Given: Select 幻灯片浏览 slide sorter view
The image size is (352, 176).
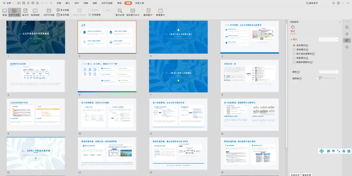Looking at the screenshot, I should click(x=14, y=12).
